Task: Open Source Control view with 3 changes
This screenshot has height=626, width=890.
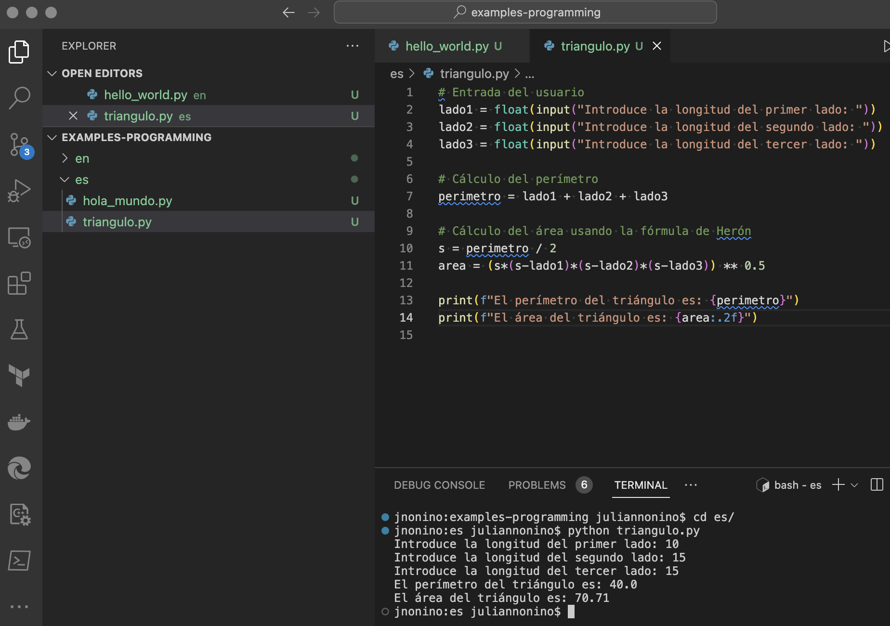Action: coord(19,144)
